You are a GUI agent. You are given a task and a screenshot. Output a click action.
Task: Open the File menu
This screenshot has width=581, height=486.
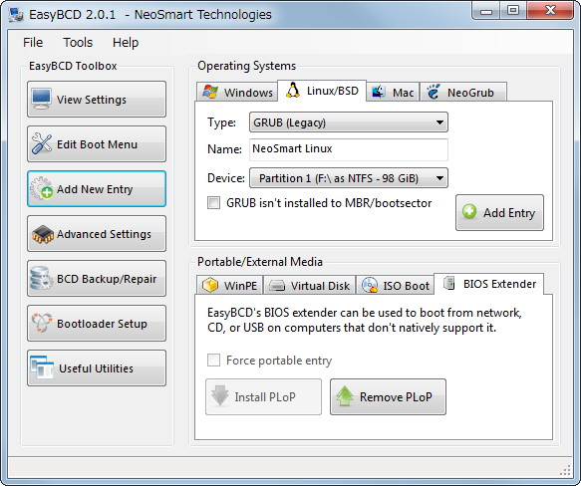coord(33,43)
